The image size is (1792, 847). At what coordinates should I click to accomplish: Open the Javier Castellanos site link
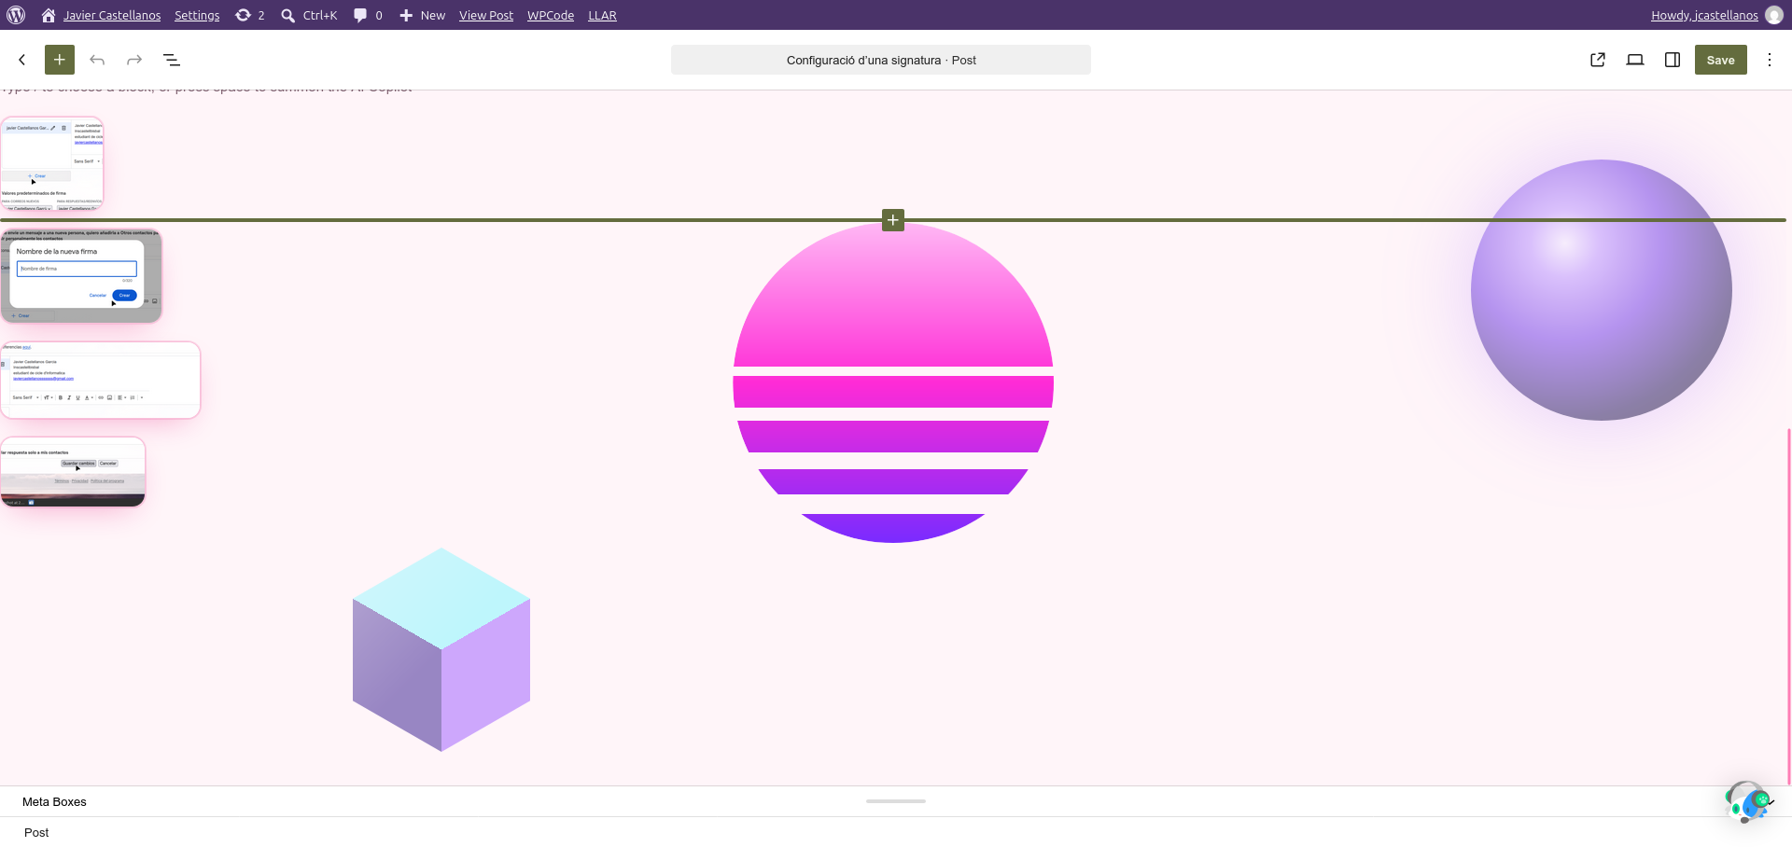(112, 15)
